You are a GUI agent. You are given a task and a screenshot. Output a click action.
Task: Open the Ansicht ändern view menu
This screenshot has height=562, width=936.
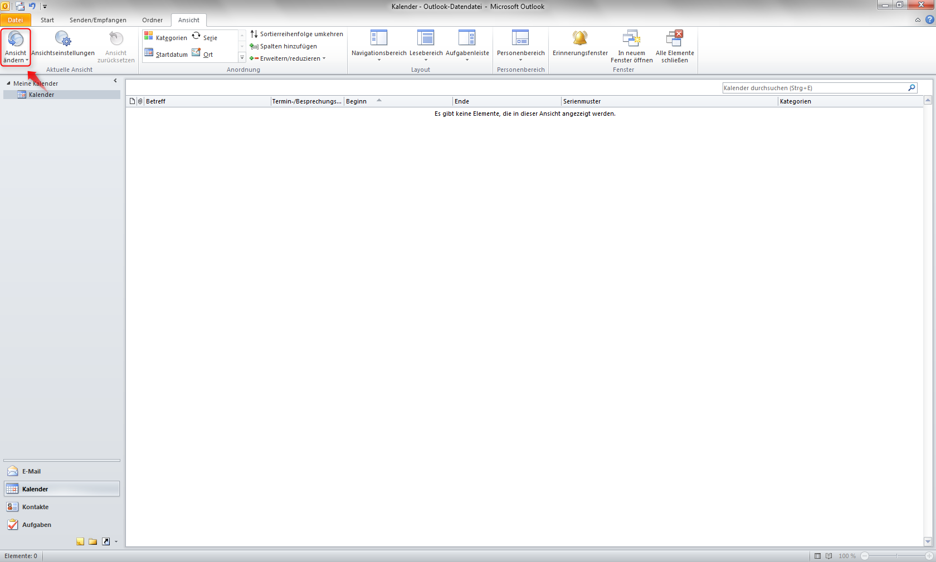[16, 47]
